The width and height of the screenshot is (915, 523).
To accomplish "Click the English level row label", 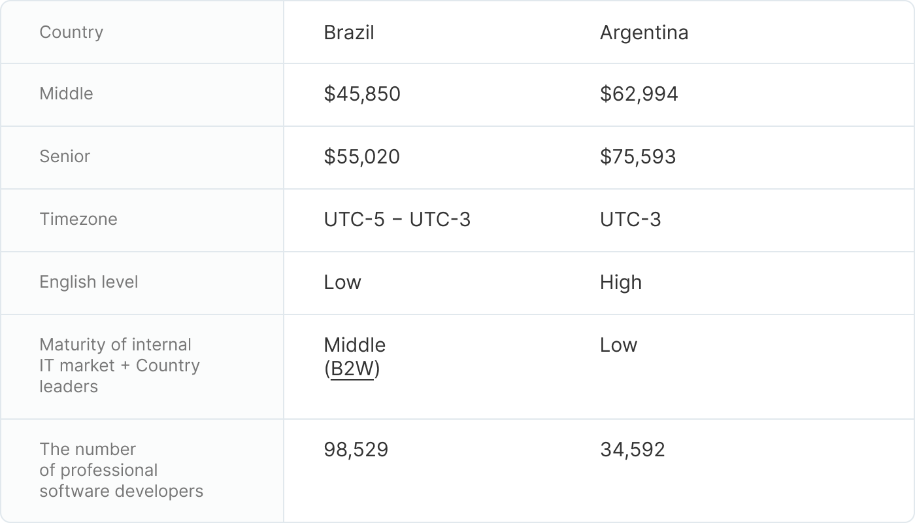I will point(89,282).
